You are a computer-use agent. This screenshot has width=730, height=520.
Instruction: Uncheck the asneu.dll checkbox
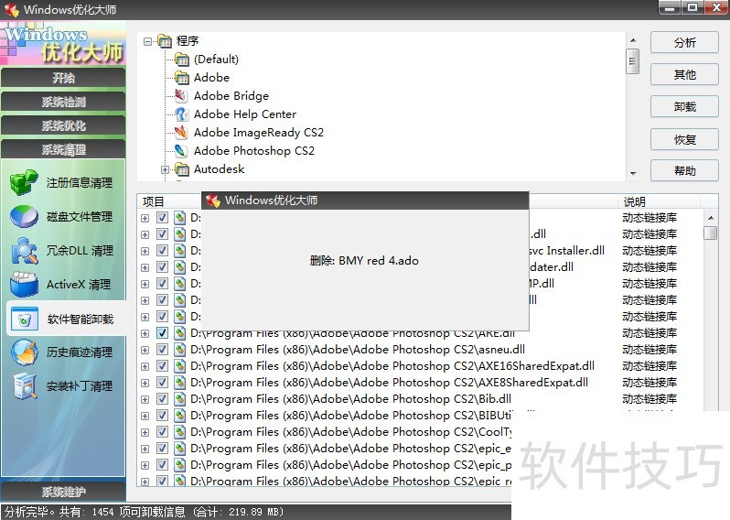(x=162, y=350)
